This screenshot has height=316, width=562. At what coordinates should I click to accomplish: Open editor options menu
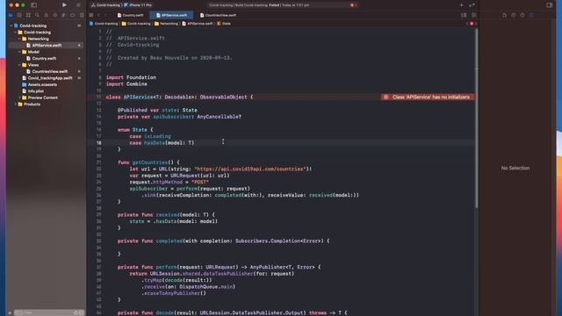tap(464, 15)
